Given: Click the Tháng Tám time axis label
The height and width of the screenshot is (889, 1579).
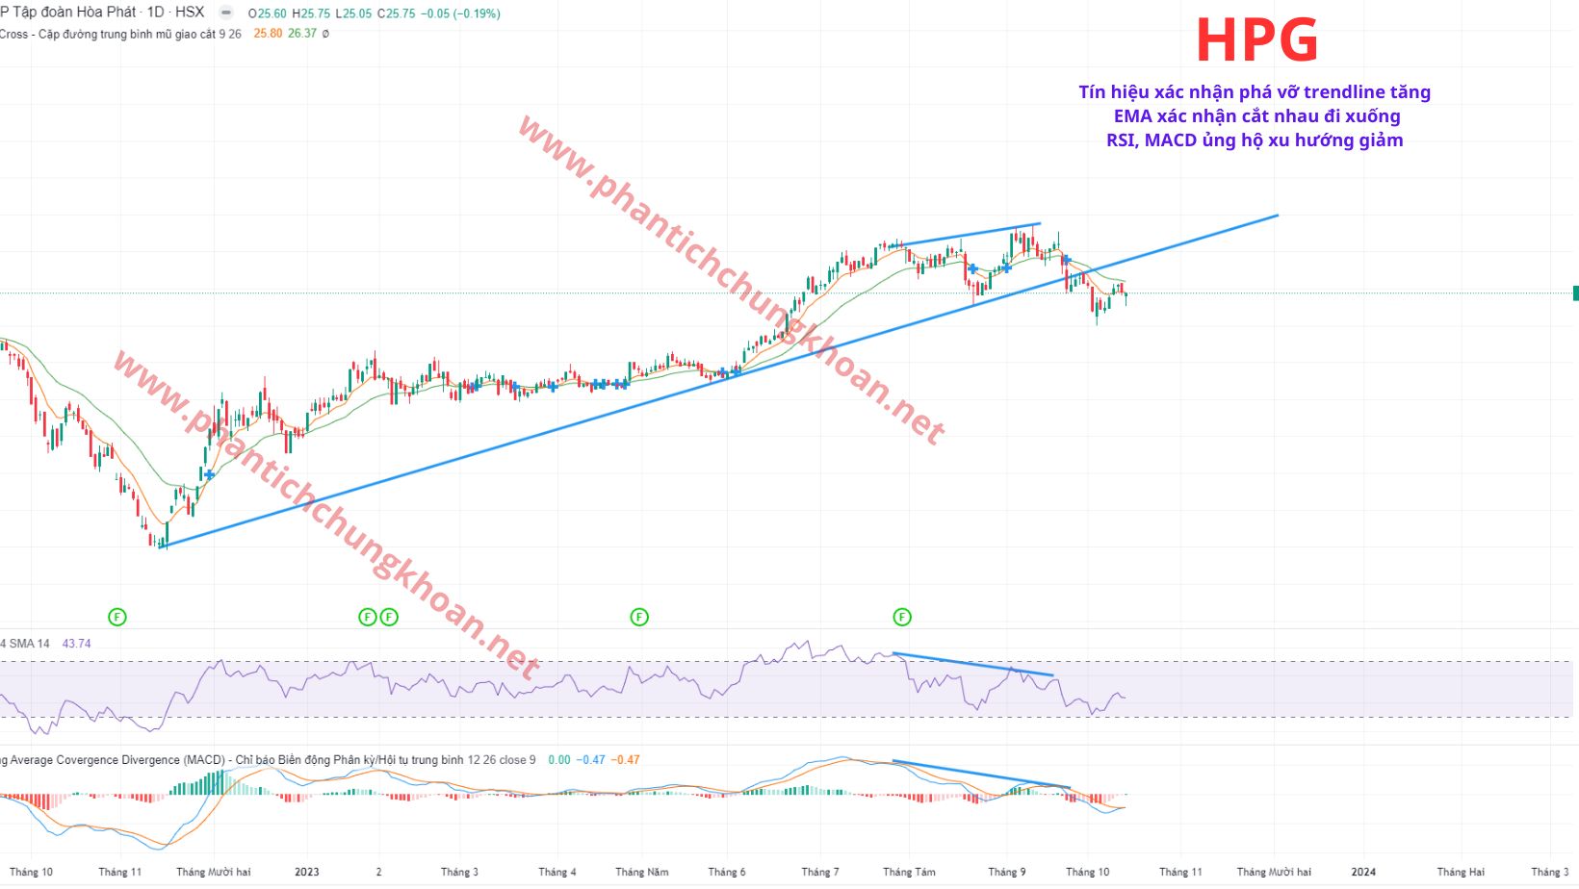Looking at the screenshot, I should click(909, 872).
